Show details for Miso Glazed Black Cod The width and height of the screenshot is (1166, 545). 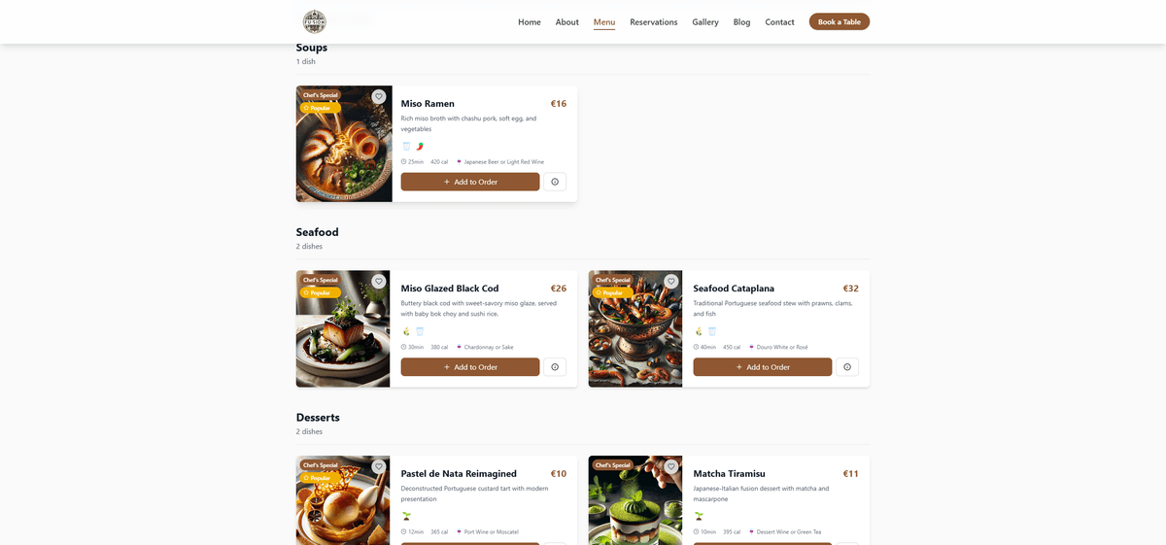(x=555, y=367)
